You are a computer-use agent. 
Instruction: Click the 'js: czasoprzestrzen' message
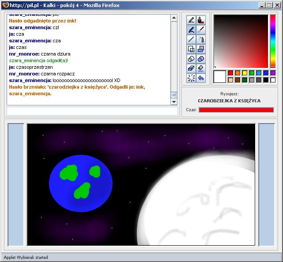coord(31,67)
